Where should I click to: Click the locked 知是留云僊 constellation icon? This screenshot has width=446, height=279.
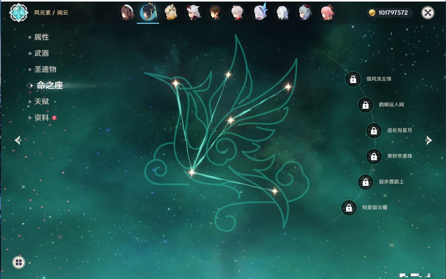pyautogui.click(x=349, y=208)
